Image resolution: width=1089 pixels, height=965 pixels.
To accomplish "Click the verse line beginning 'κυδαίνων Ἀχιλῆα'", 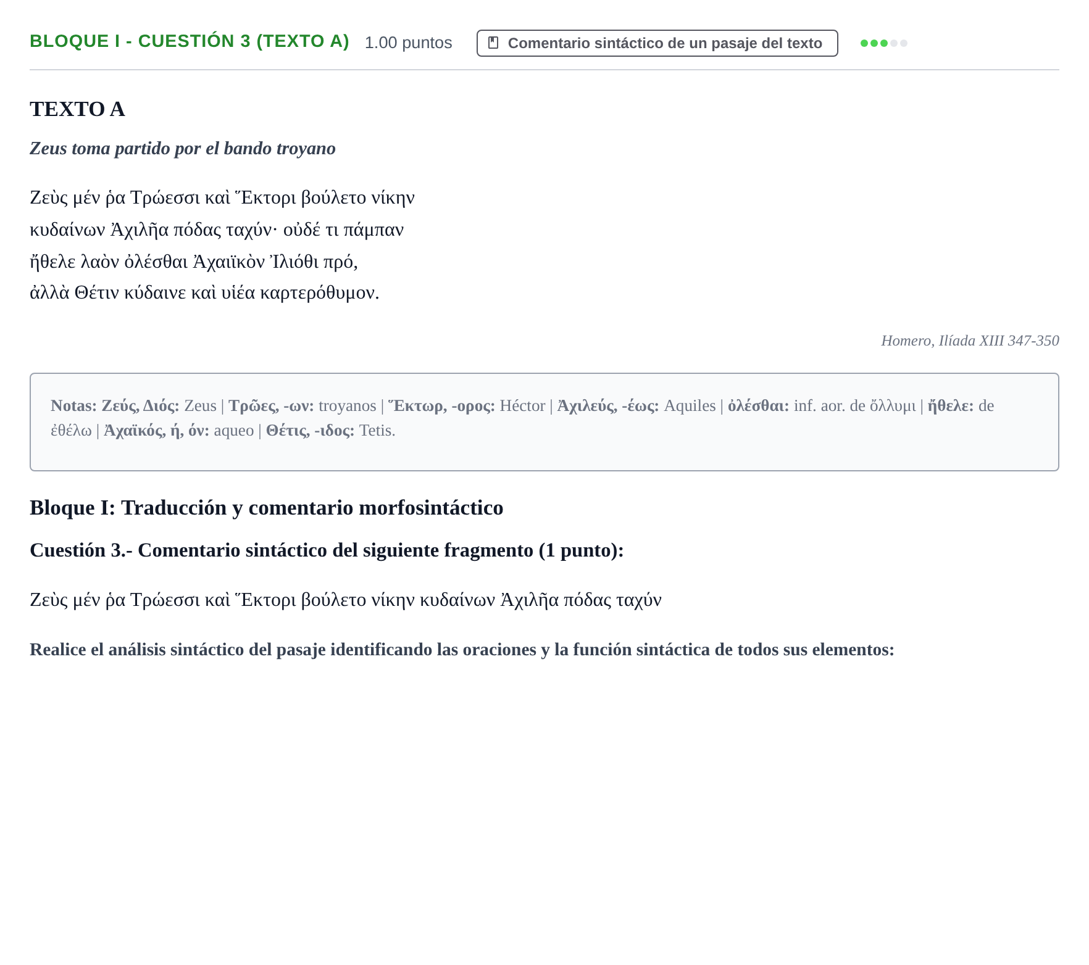I will point(217,230).
